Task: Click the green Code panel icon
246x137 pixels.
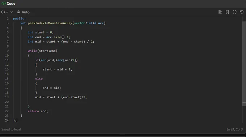Action: pos(4,3)
